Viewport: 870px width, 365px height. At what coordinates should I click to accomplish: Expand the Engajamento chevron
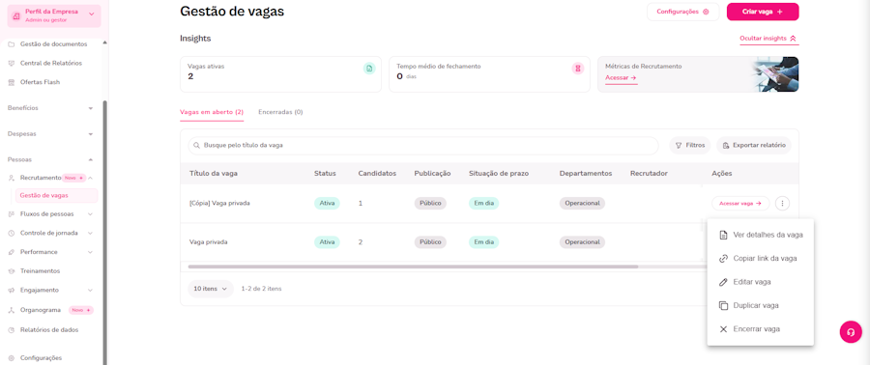click(91, 291)
